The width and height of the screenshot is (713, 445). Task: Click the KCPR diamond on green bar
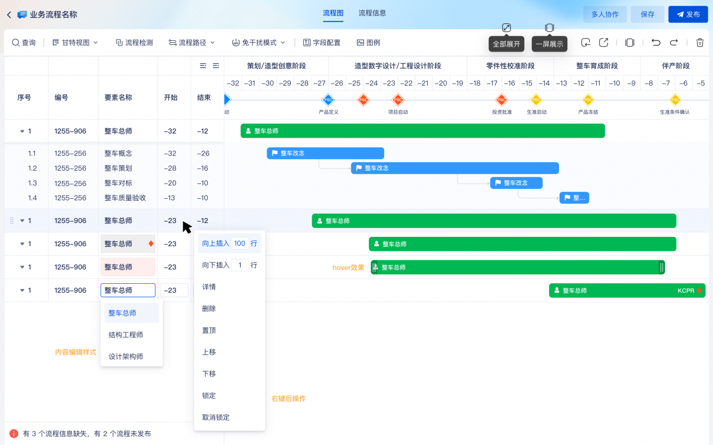tap(699, 291)
